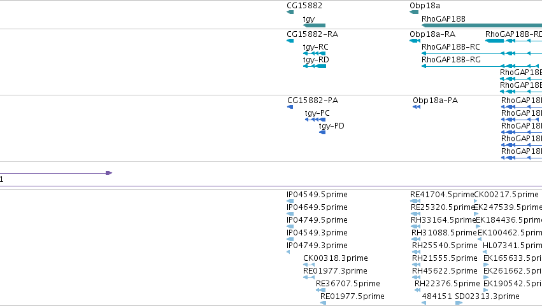Open transcript CG15882-RA

pyautogui.click(x=313, y=34)
